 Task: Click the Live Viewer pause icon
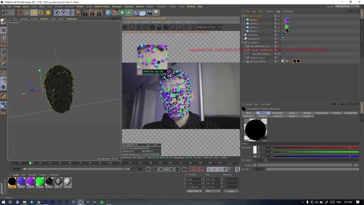pyautogui.click(x=139, y=27)
